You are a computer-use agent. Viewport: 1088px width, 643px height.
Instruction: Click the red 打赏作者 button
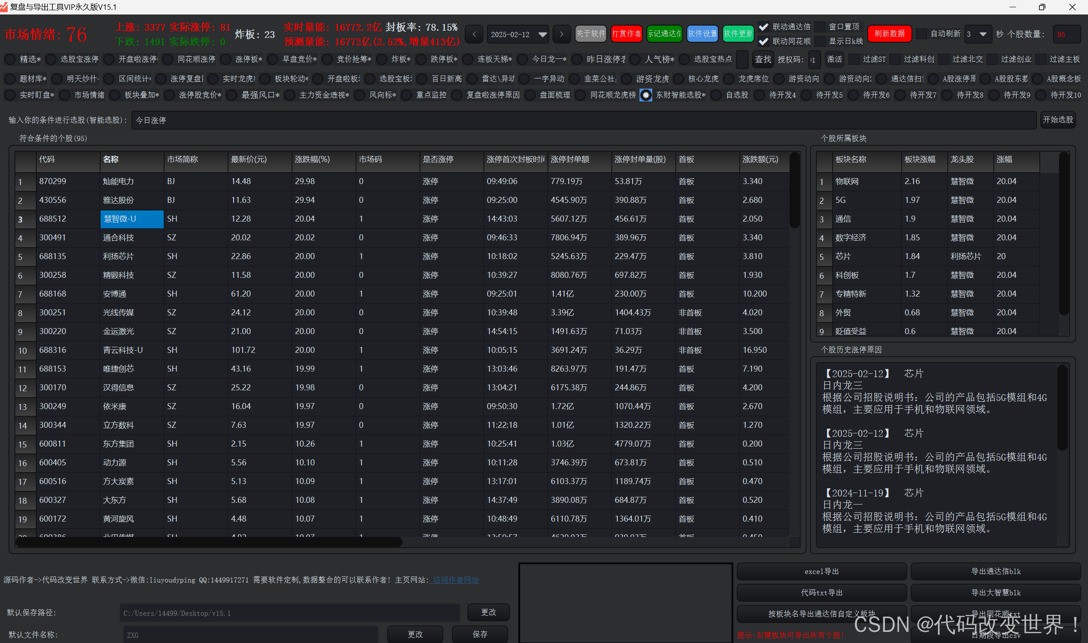point(626,34)
